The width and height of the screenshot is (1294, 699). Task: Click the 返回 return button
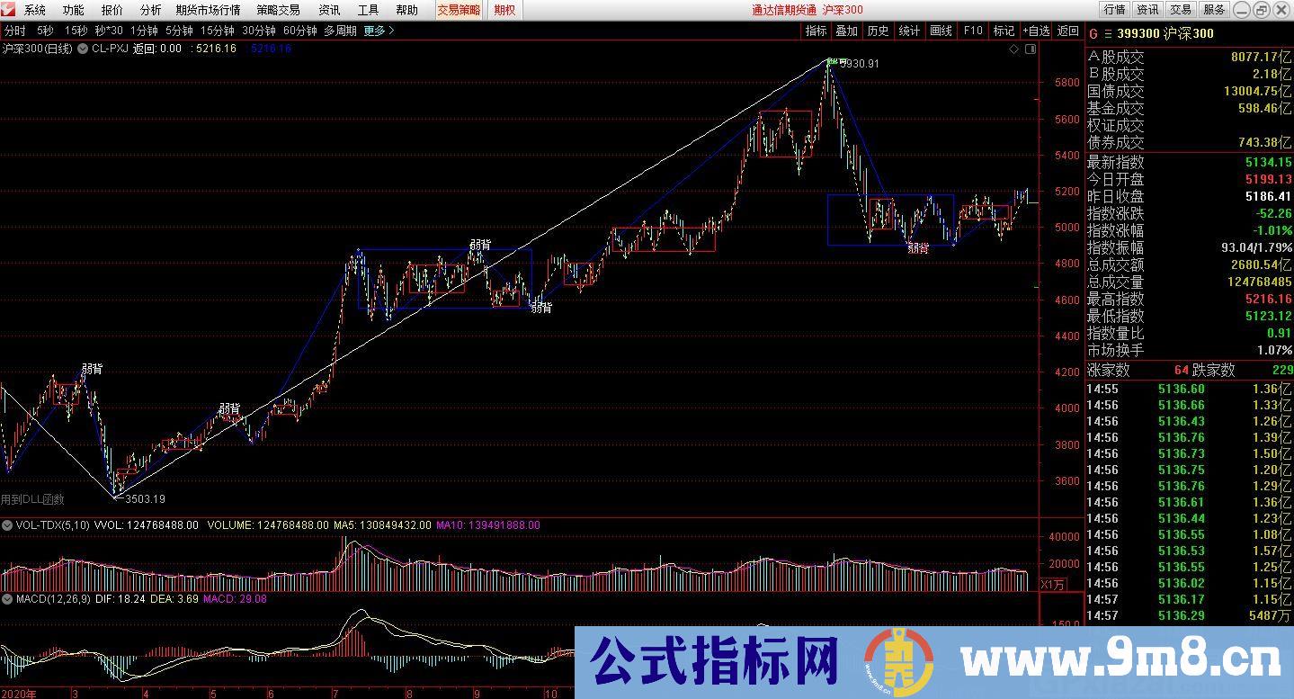tap(1068, 30)
